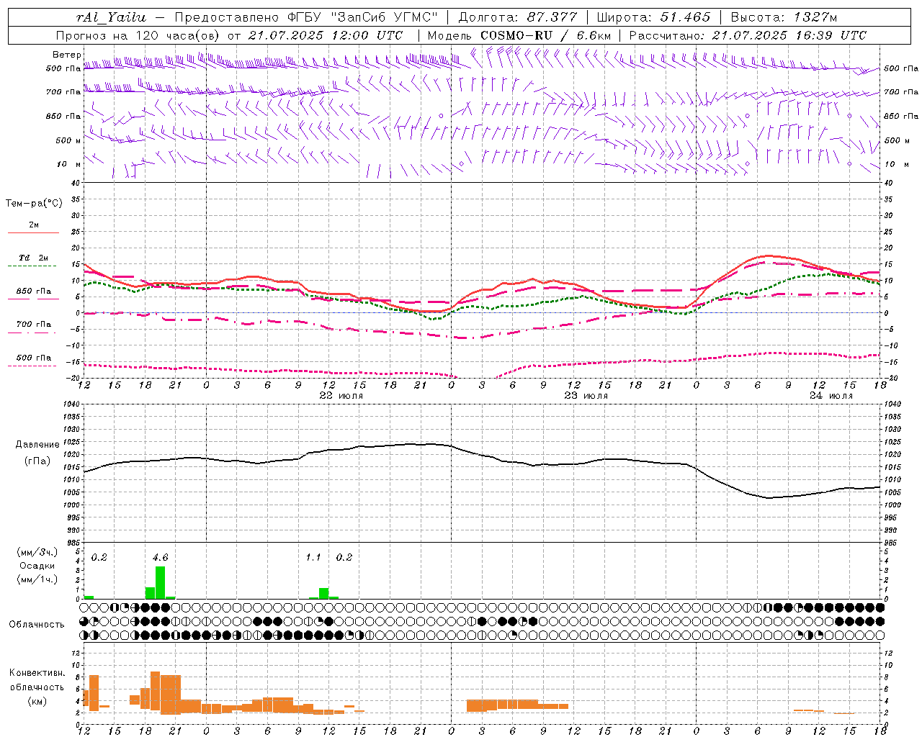Image resolution: width=922 pixels, height=737 pixels.
Task: Click the 'Высота: 1327м' header text
Action: click(784, 17)
